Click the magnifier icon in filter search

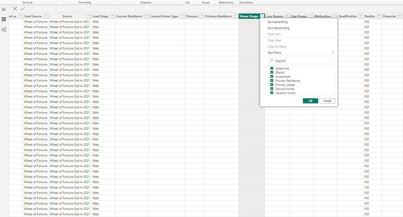pyautogui.click(x=272, y=61)
